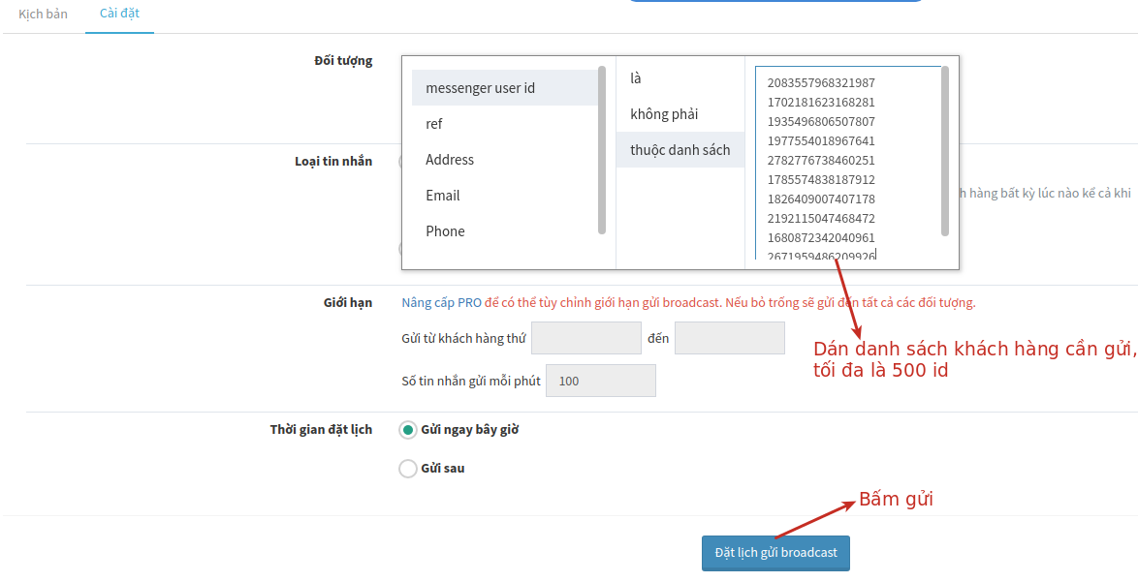Click ID 2192115047468472 in the list
This screenshot has height=582, width=1138.
click(x=821, y=218)
